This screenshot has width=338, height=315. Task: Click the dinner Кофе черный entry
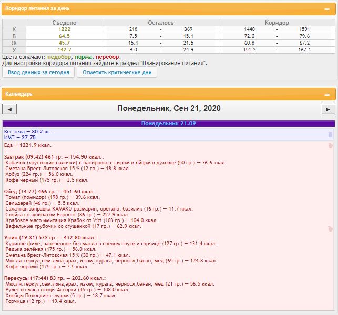[47, 267]
